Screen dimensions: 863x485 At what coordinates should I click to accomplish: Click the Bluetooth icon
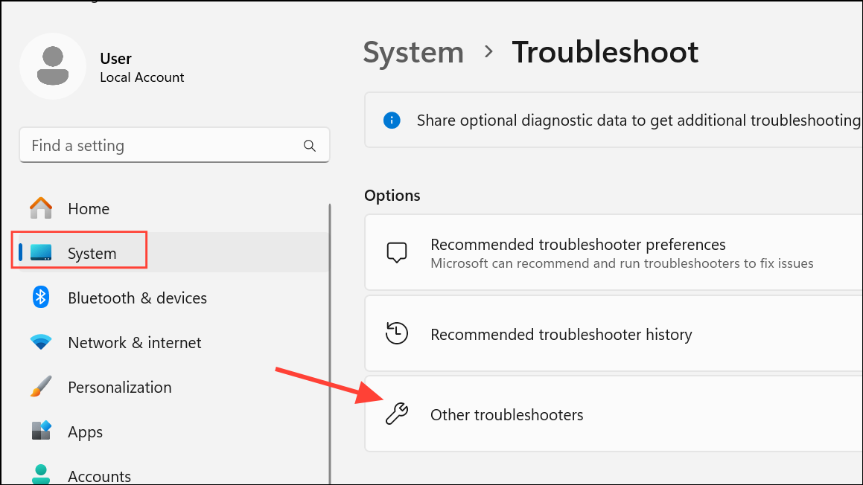(x=41, y=298)
